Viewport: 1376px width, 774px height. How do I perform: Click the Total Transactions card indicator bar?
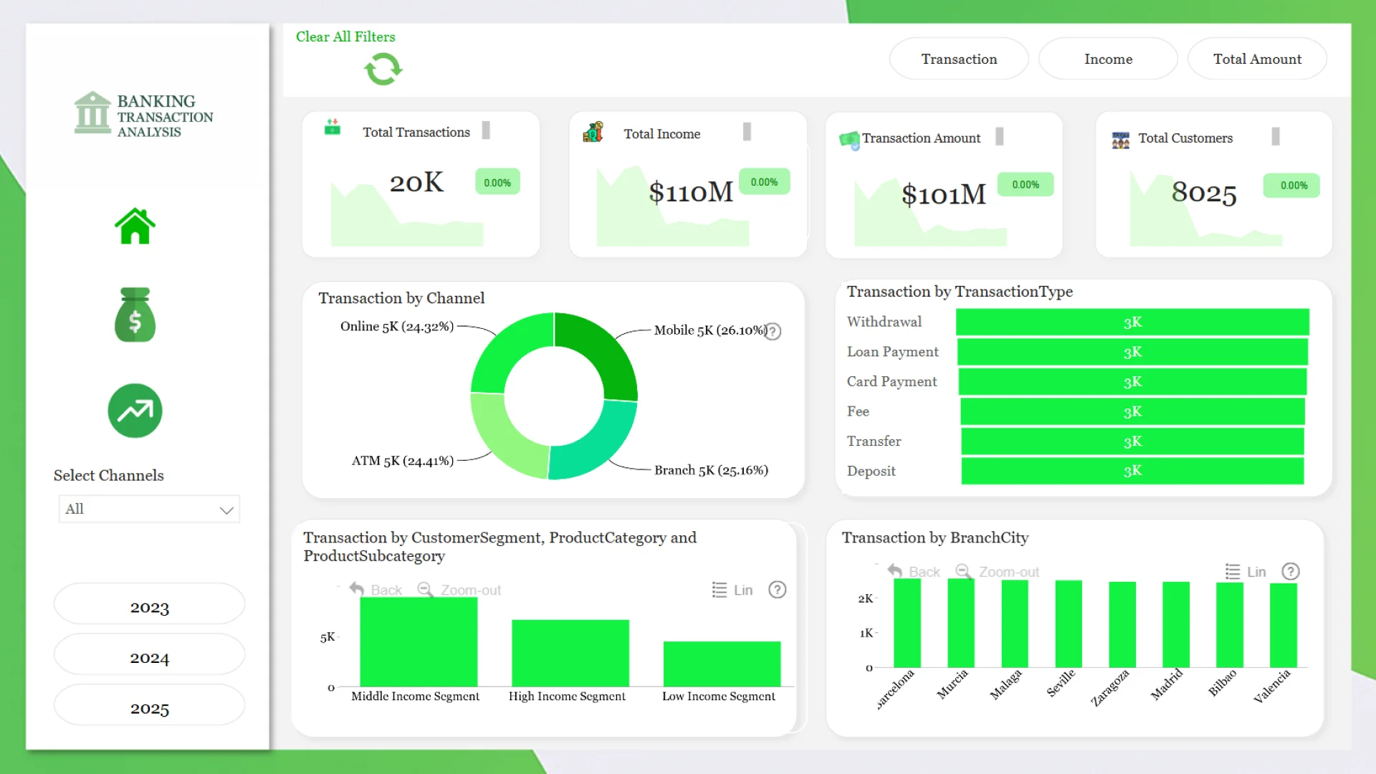(486, 130)
